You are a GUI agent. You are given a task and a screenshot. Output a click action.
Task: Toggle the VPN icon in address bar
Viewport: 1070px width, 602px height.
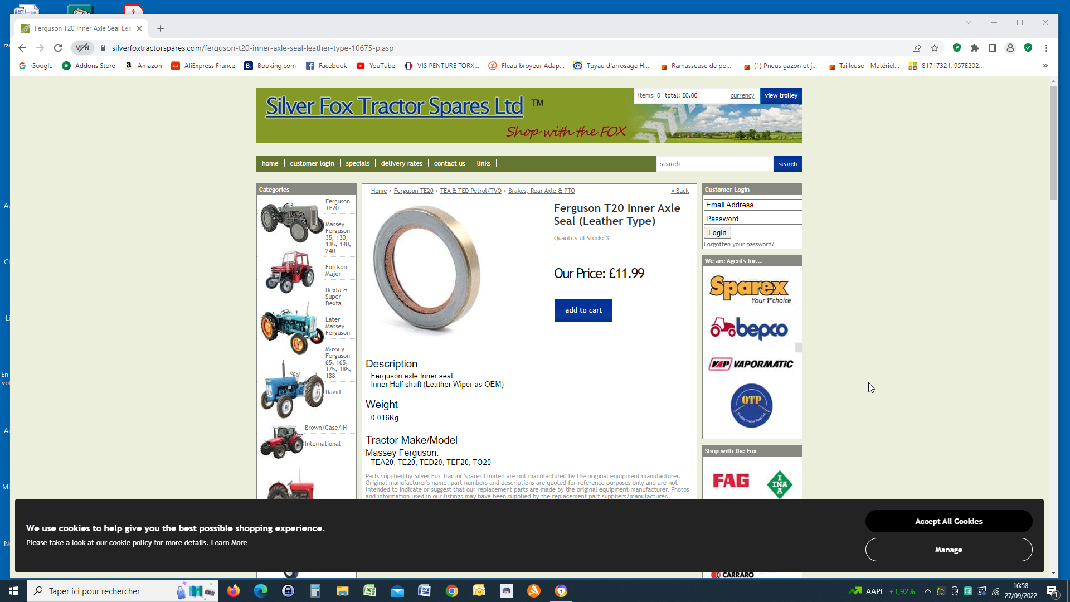[x=82, y=48]
